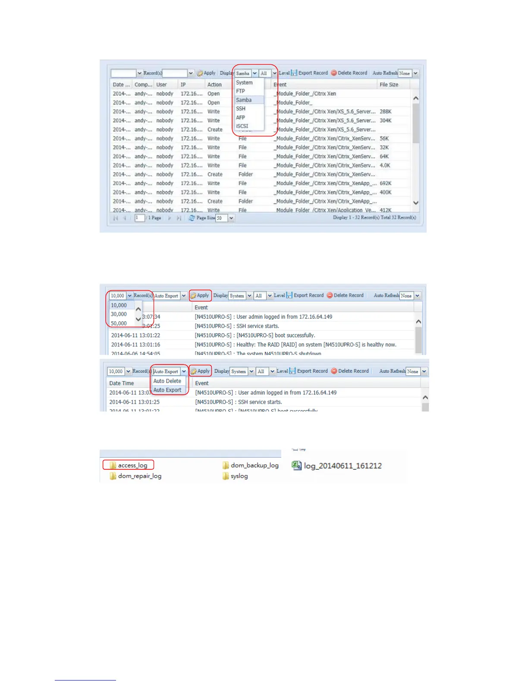Go to last page in Samba log pager
Screen dimensions: 528x684
179,218
